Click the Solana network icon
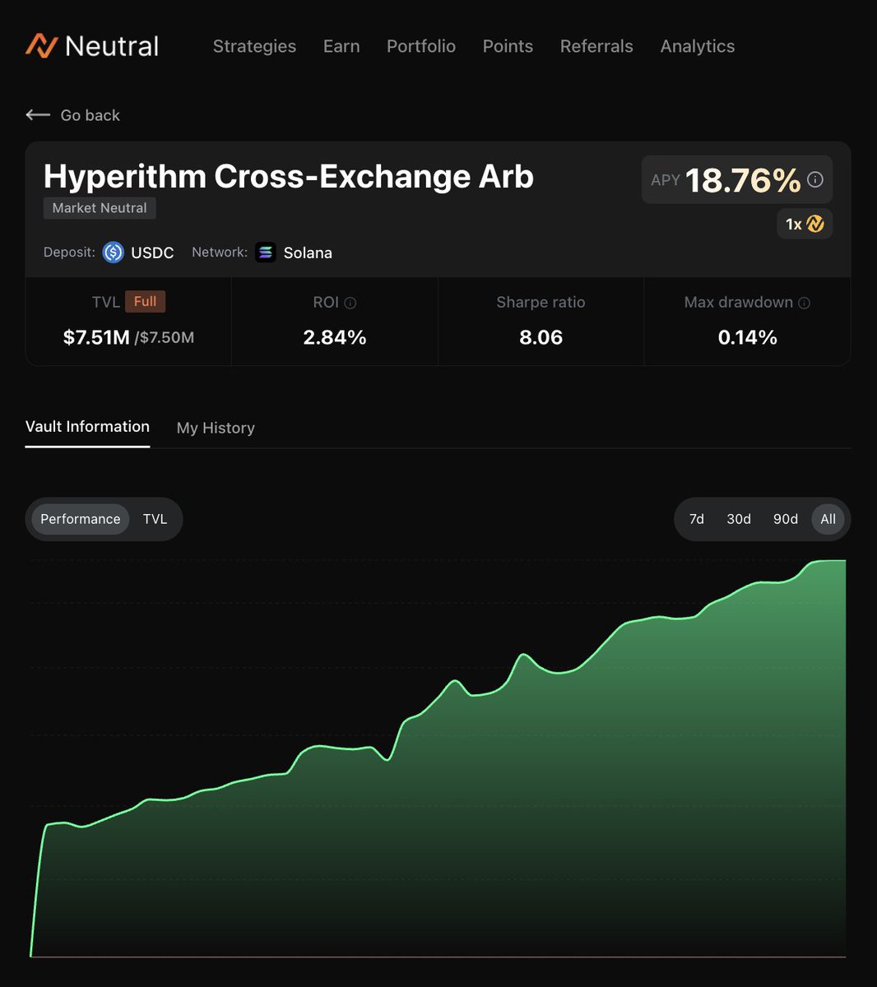Image resolution: width=877 pixels, height=987 pixels. [x=266, y=253]
